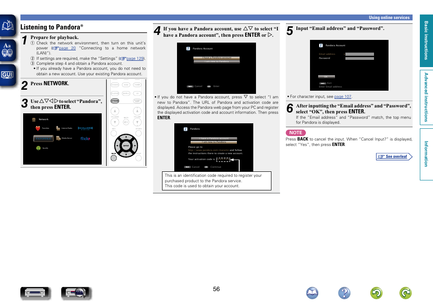Switch to the Advanced instructions tab
This screenshot has width=433, height=306.
point(426,97)
